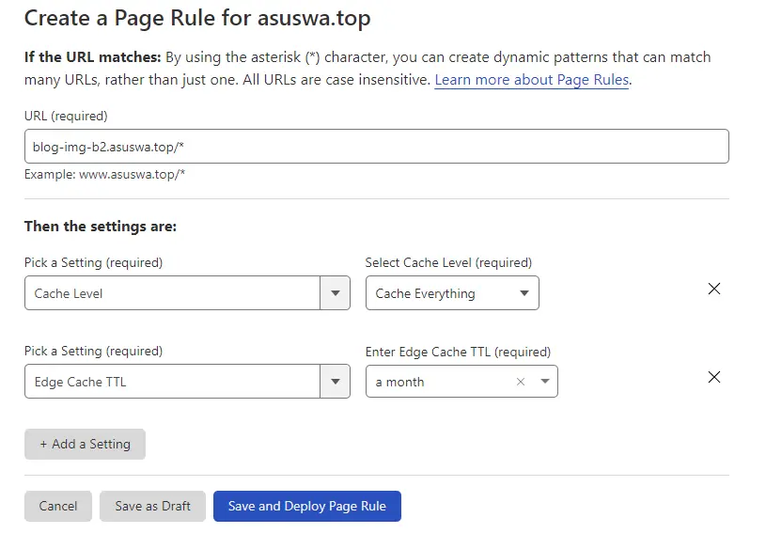Remove the Edge Cache TTL setting row
Image resolution: width=766 pixels, height=549 pixels.
pyautogui.click(x=713, y=377)
